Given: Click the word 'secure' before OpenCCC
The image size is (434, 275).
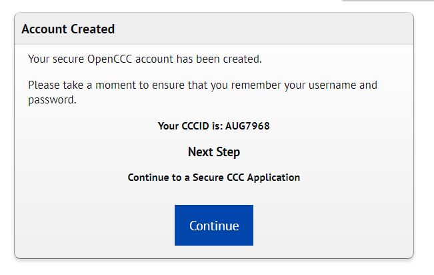Looking at the screenshot, I should coord(68,59).
